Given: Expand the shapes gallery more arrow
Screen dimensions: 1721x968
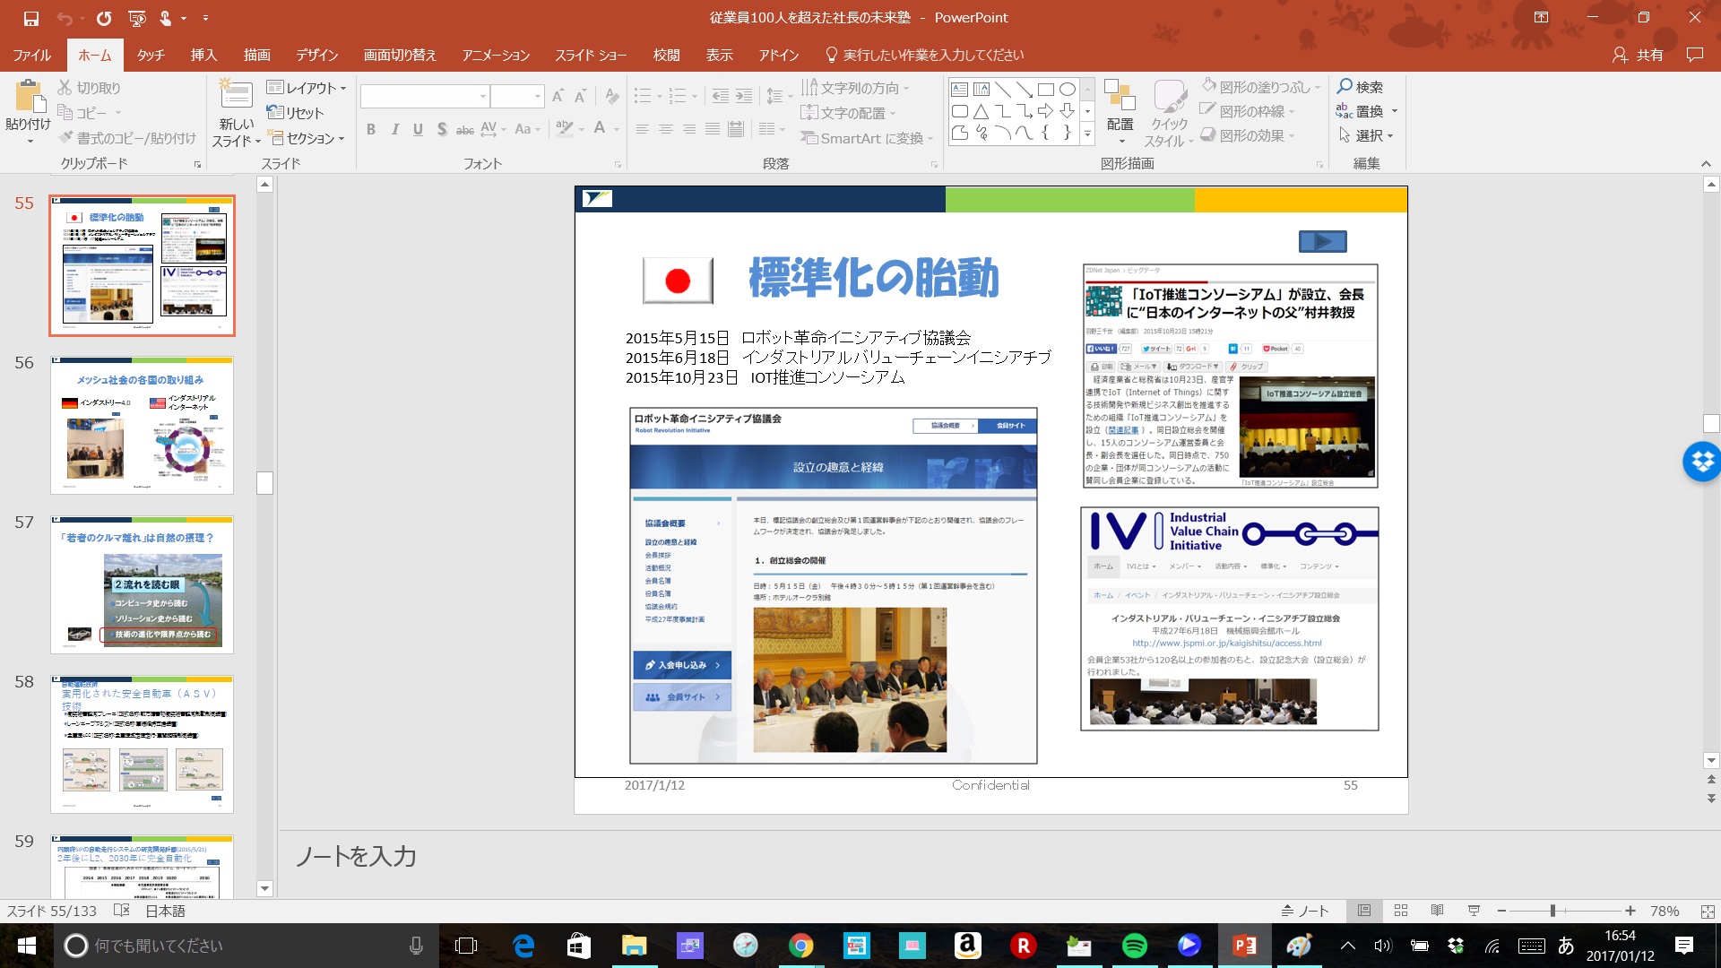Looking at the screenshot, I should [x=1087, y=134].
